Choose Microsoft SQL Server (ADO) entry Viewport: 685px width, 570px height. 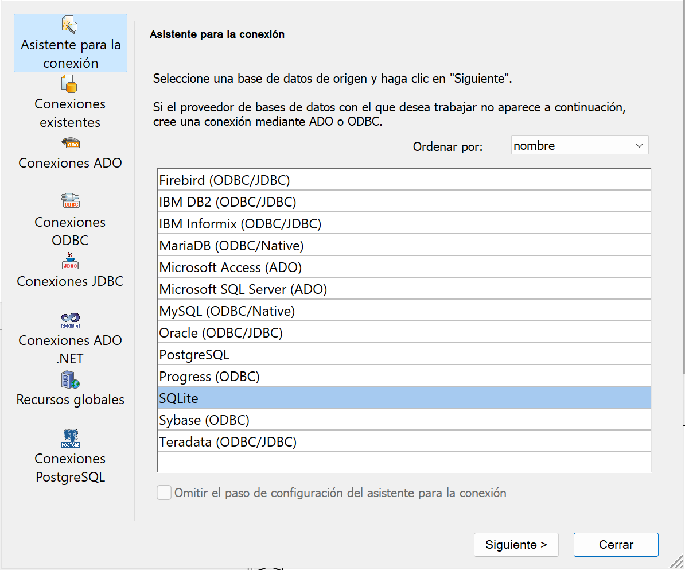[x=243, y=289]
